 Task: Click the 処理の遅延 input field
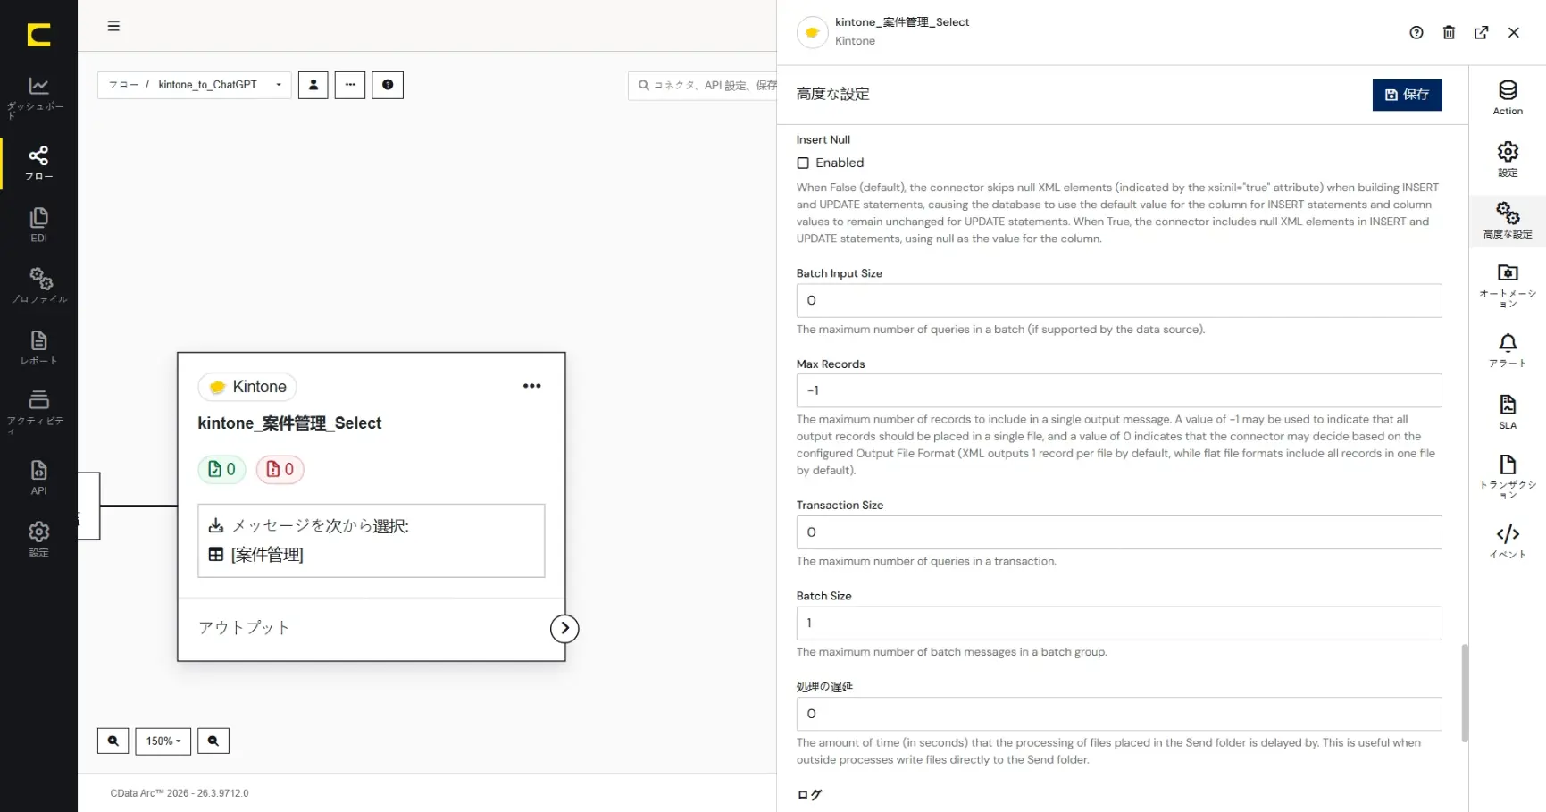tap(1118, 714)
